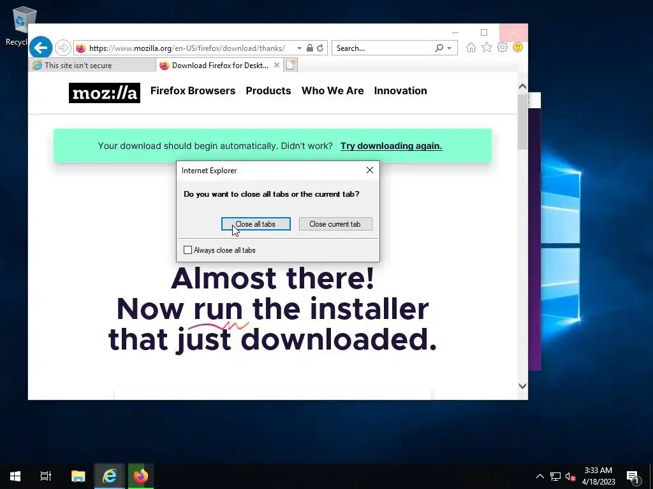The height and width of the screenshot is (489, 653).
Task: Click the grey forward navigation arrow
Action: (63, 48)
